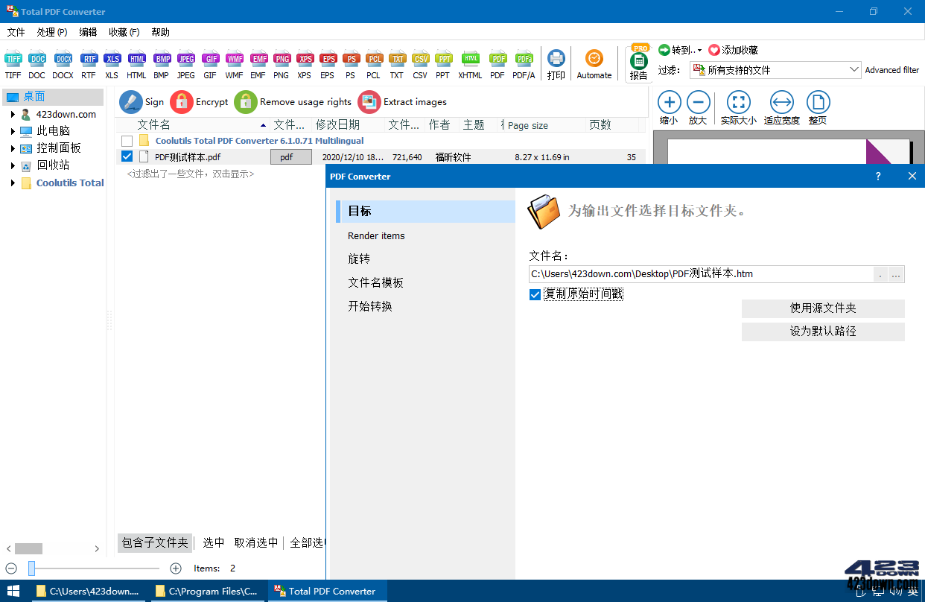Toggle the 复制原始时间戳 checkbox
Viewport: 925px width, 602px height.
pos(534,294)
